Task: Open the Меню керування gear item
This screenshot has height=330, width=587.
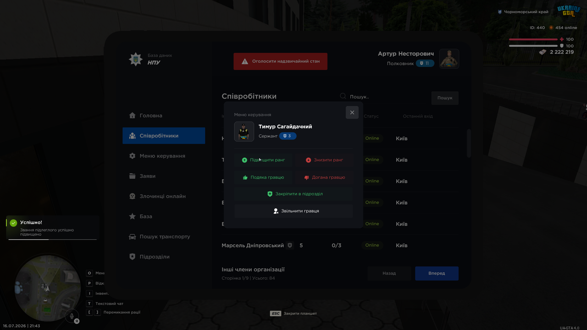Action: (x=164, y=156)
